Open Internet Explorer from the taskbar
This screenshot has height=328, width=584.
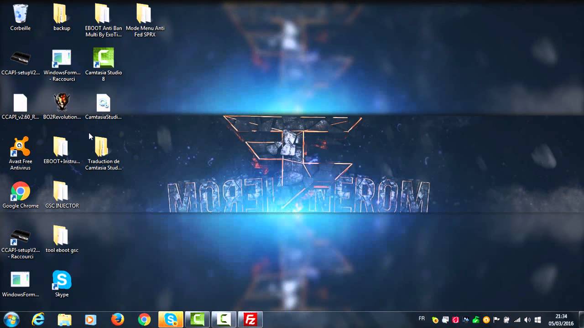pos(38,320)
